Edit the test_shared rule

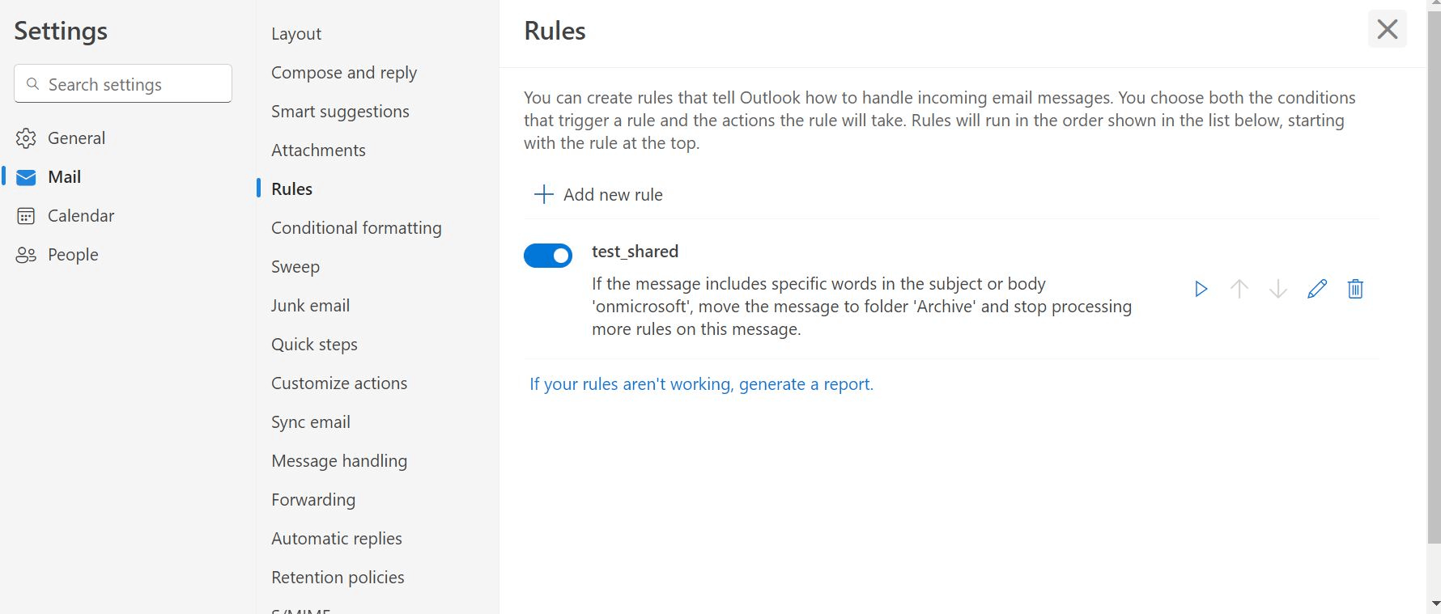pos(1316,289)
